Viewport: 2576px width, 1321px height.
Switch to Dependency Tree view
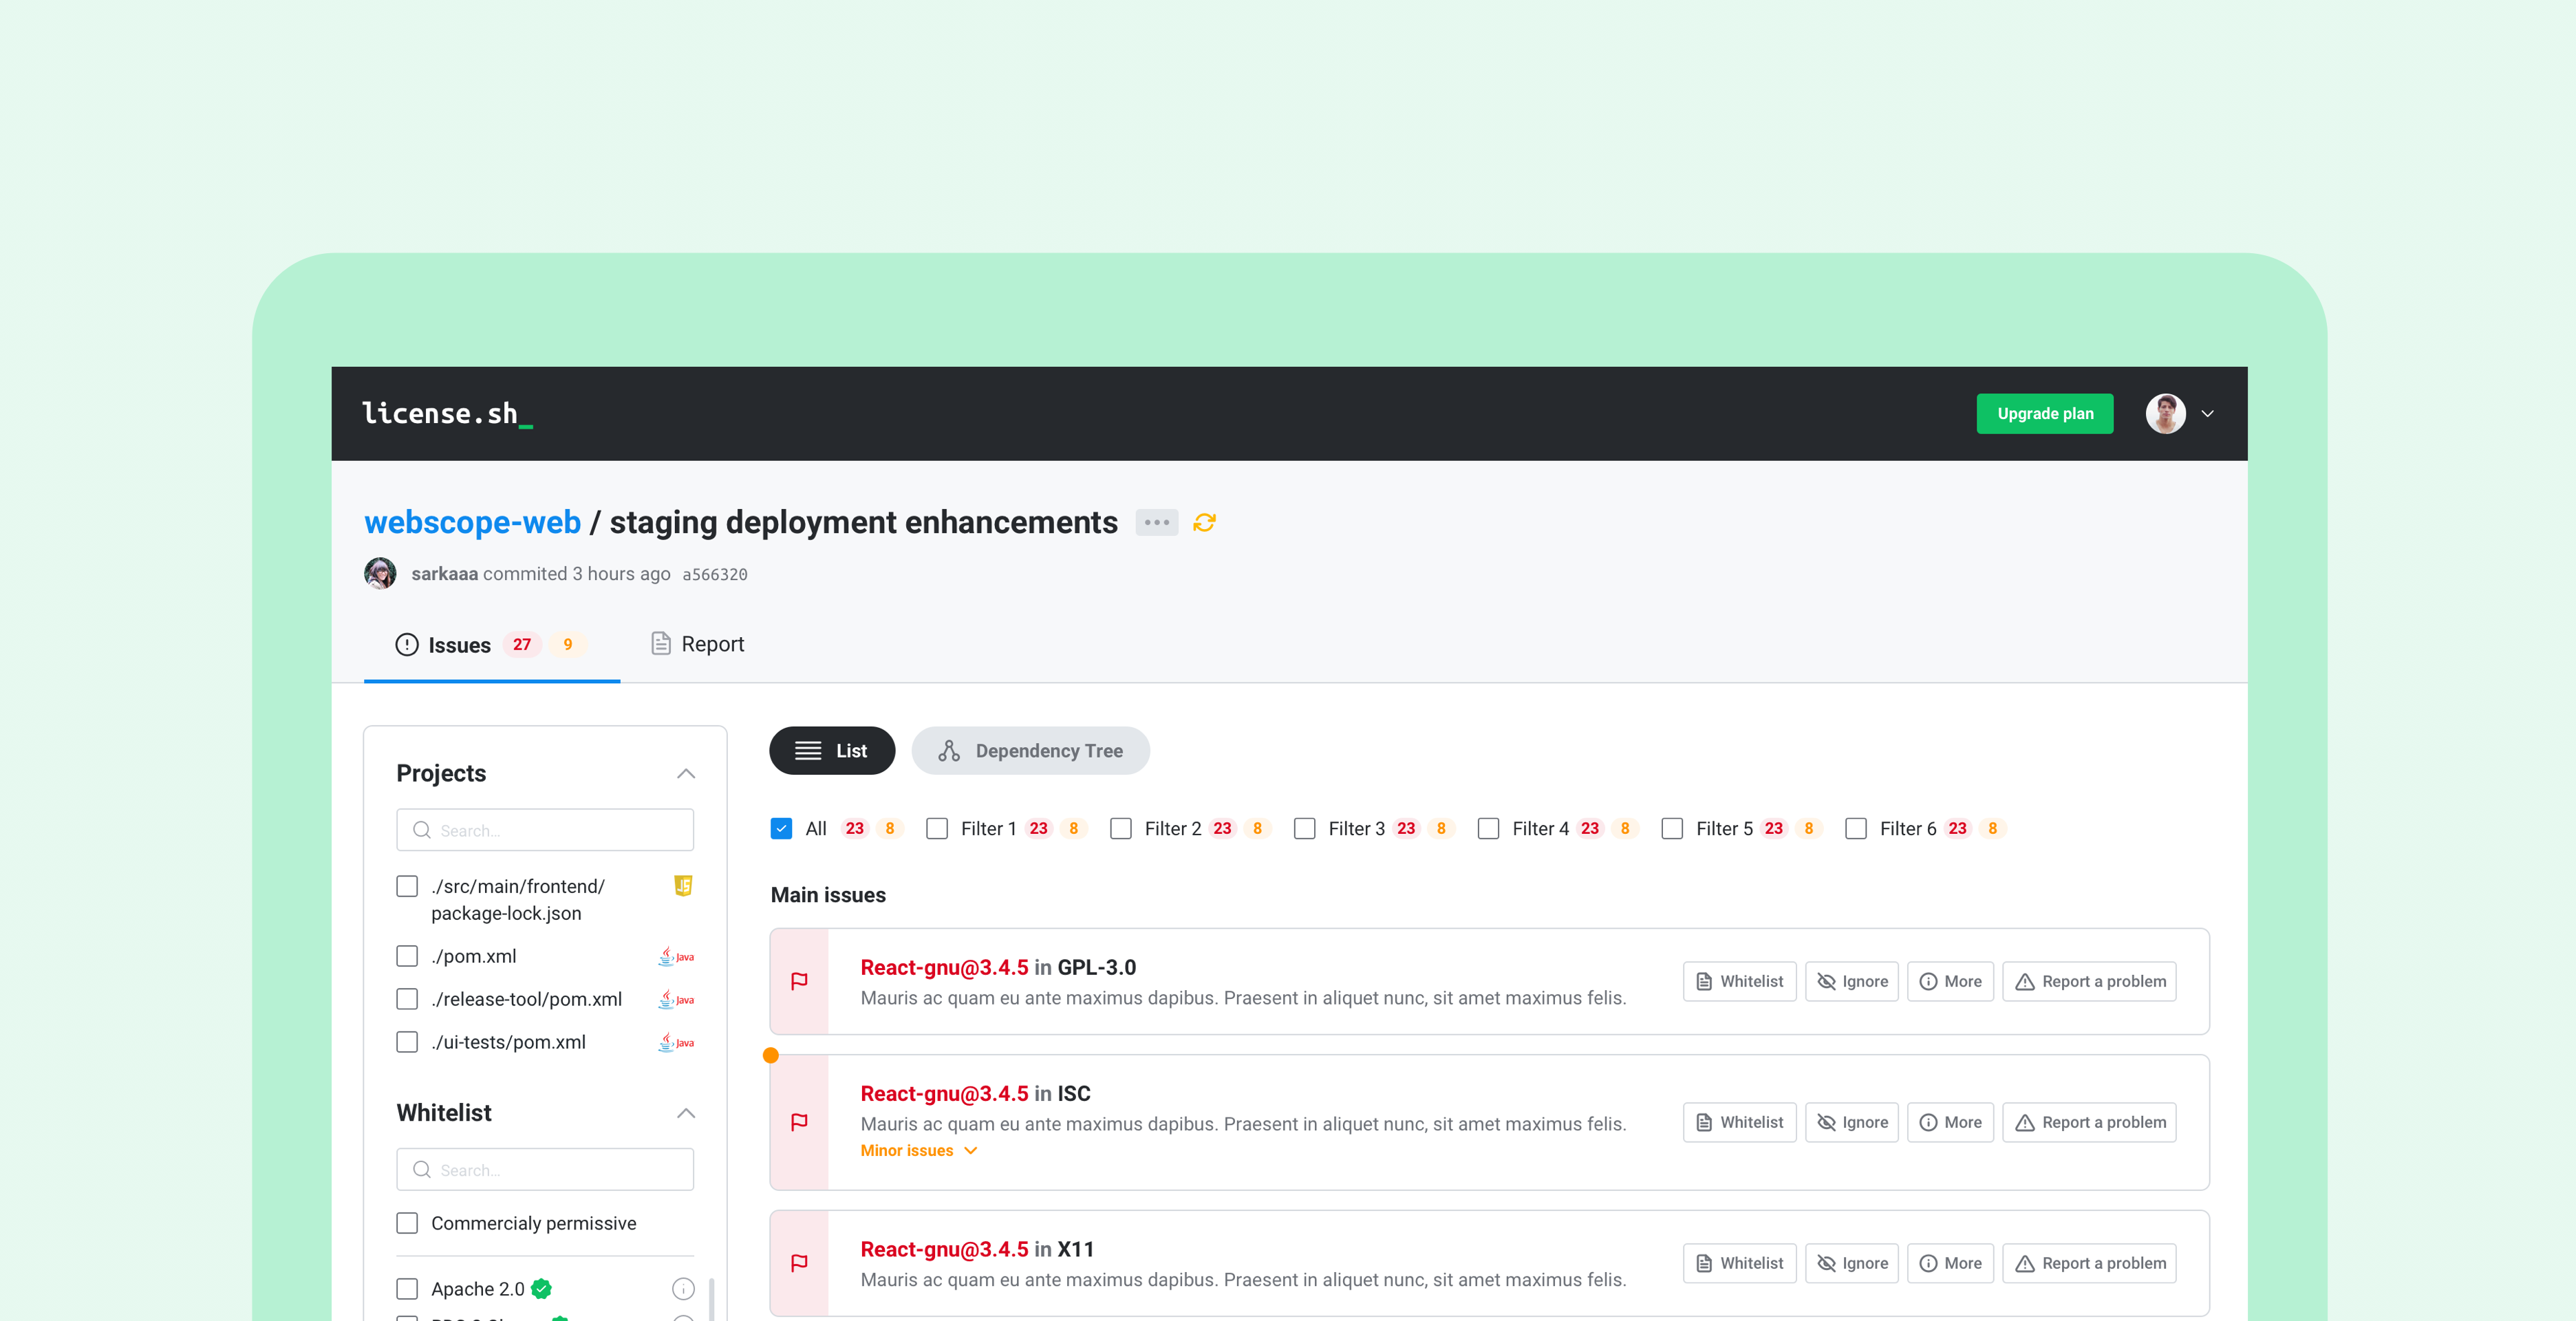(x=1031, y=751)
